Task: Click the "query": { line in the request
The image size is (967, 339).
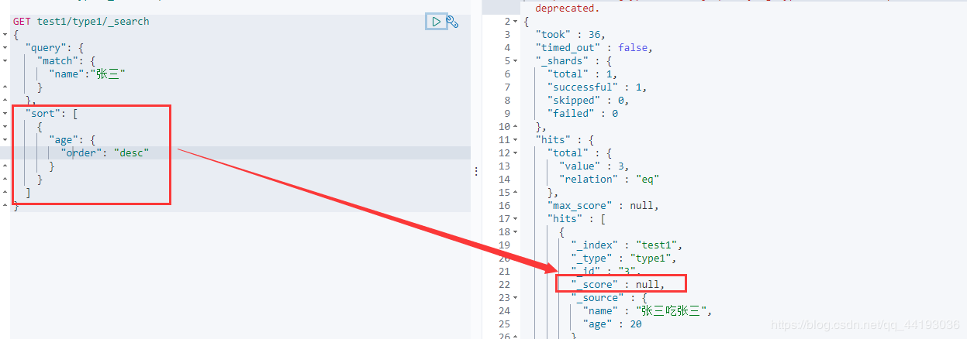Action: click(x=54, y=48)
